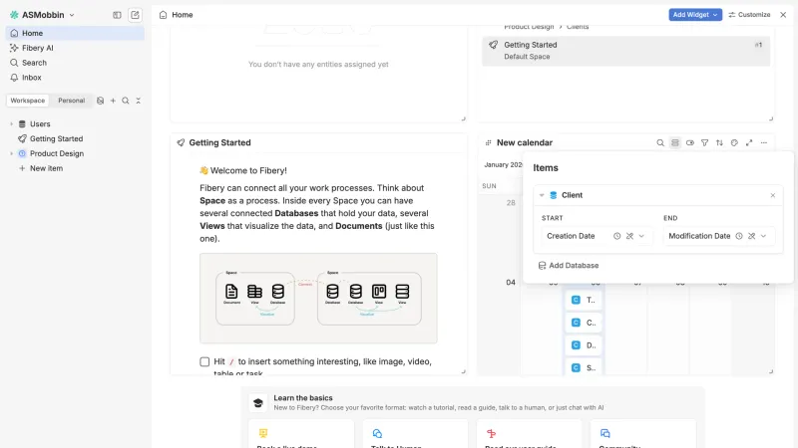Click the Getting Started widget rocket icon
The height and width of the screenshot is (448, 798).
point(181,142)
